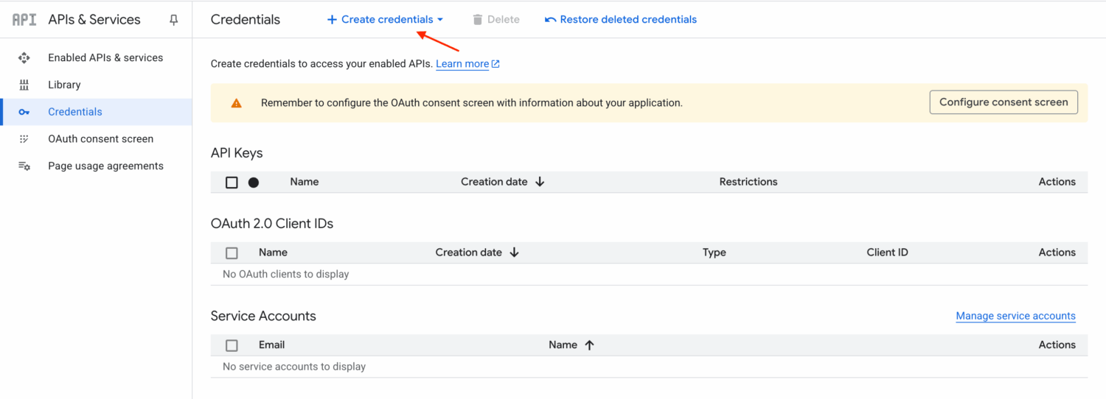Click the Client ID column header
1106x399 pixels.
point(887,253)
